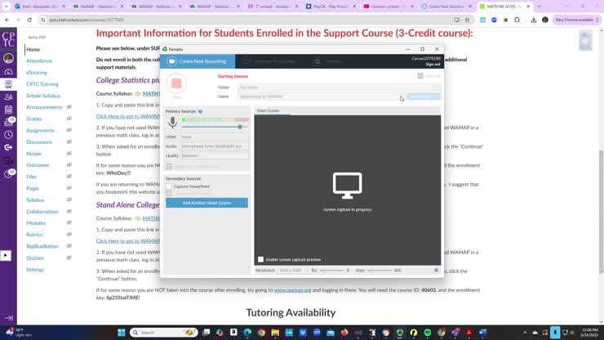The image size is (604, 340).
Task: Open Modules in course navigation
Action: click(36, 223)
